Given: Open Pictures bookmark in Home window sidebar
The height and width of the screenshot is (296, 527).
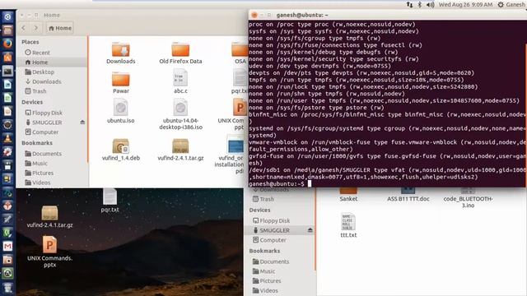Looking at the screenshot, I should pyautogui.click(x=39, y=173).
